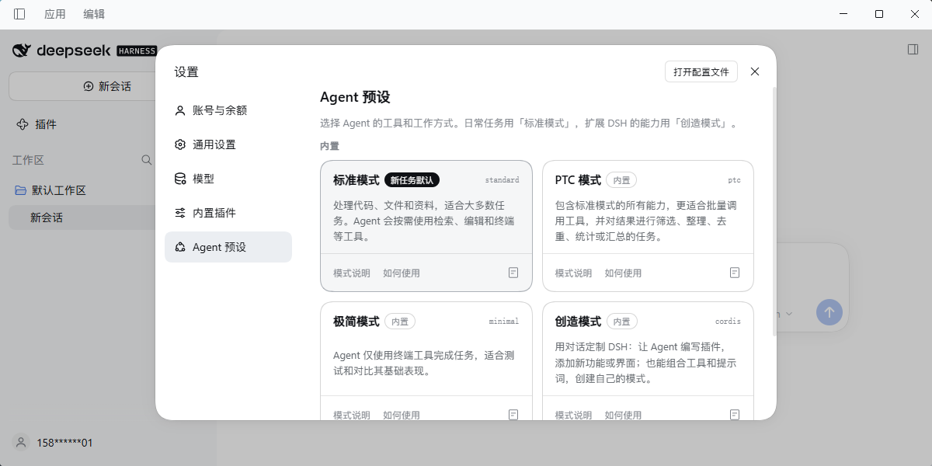Close the 设置 dialog with the X
932x466 pixels.
[x=755, y=71]
